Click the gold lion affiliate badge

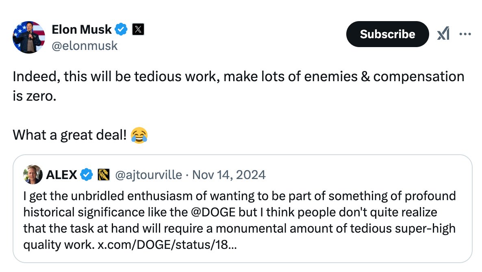pos(104,175)
